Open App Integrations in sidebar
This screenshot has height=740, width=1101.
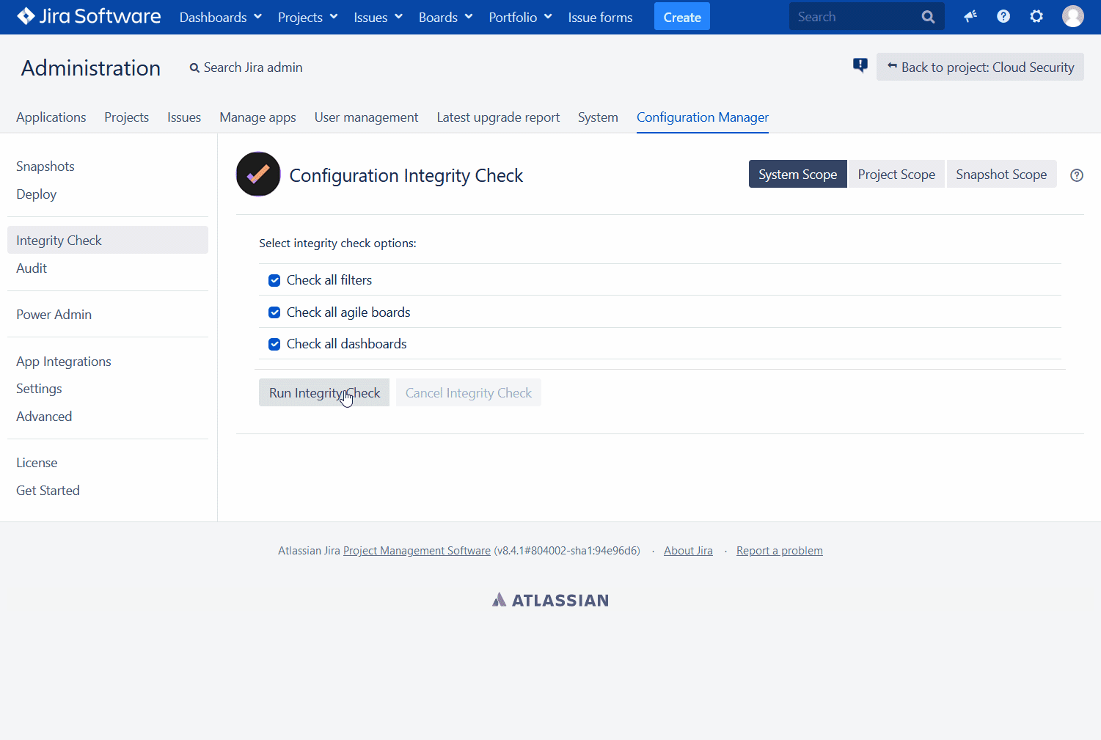(64, 362)
